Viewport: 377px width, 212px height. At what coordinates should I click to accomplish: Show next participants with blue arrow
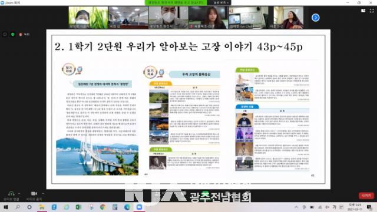316,18
